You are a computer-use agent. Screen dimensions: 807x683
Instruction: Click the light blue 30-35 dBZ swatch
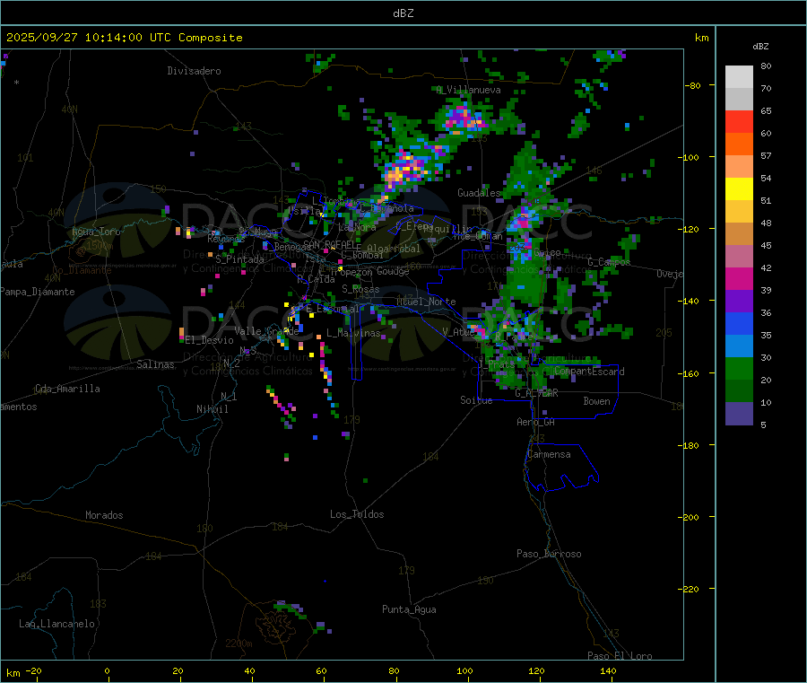coord(739,346)
